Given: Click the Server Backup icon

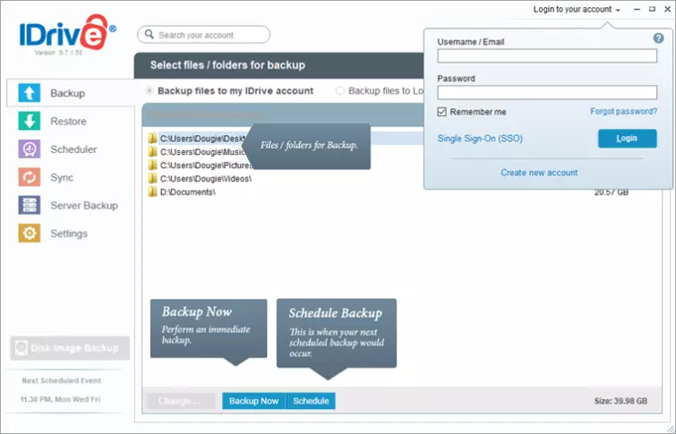Looking at the screenshot, I should [x=29, y=205].
